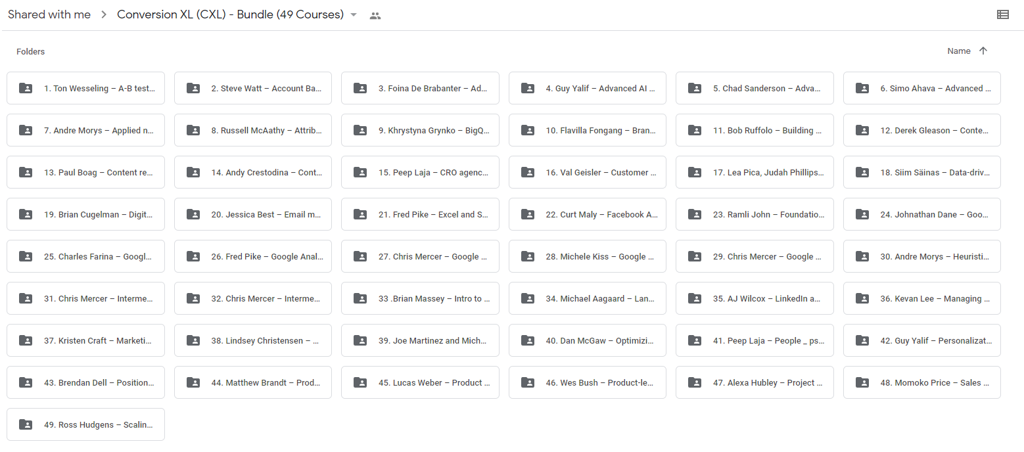The height and width of the screenshot is (452, 1024).
Task: Select 36. Kevan Lee Managing folder
Action: tap(935, 299)
